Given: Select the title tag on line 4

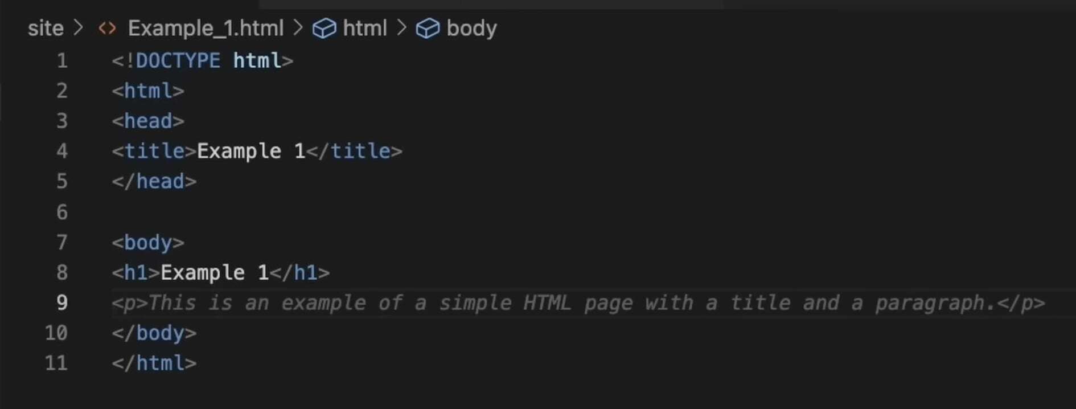Looking at the screenshot, I should [x=151, y=151].
